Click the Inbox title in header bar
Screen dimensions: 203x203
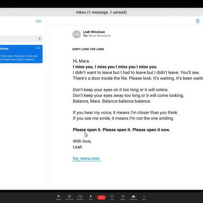[x=101, y=13]
